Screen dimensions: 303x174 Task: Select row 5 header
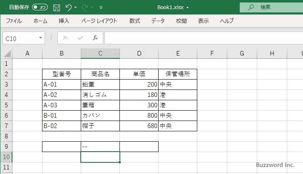(x=6, y=105)
